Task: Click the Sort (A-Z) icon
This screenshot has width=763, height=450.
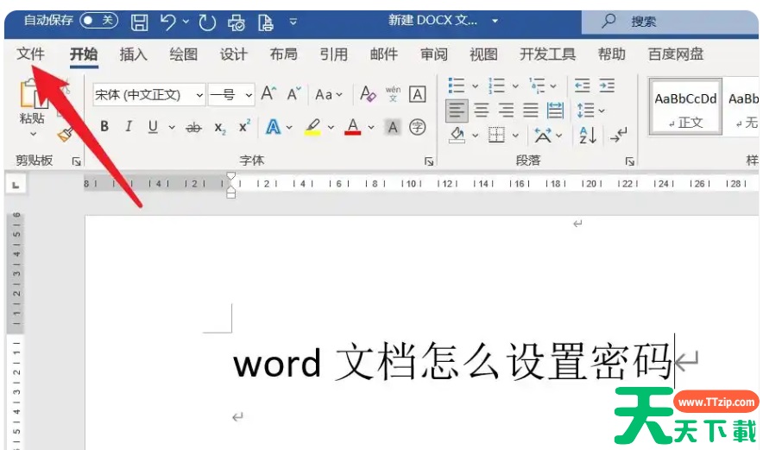Action: 588,135
